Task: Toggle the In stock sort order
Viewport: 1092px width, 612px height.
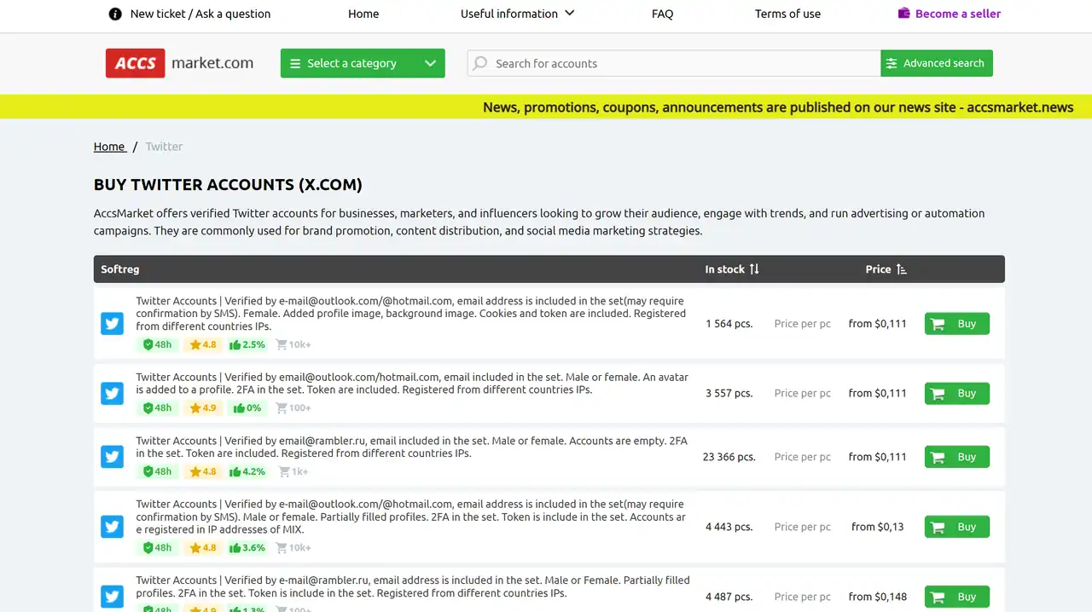Action: (754, 268)
